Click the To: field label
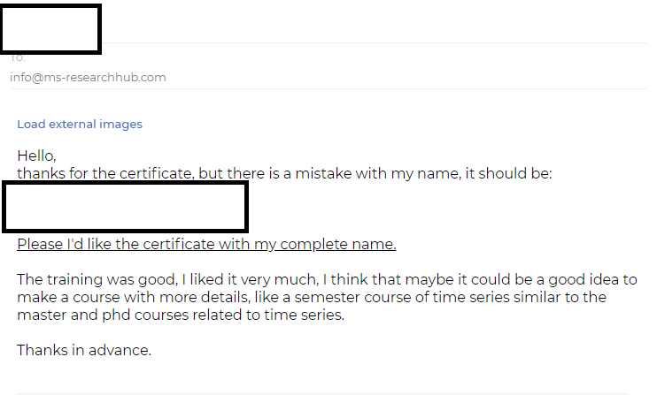 click(x=18, y=57)
